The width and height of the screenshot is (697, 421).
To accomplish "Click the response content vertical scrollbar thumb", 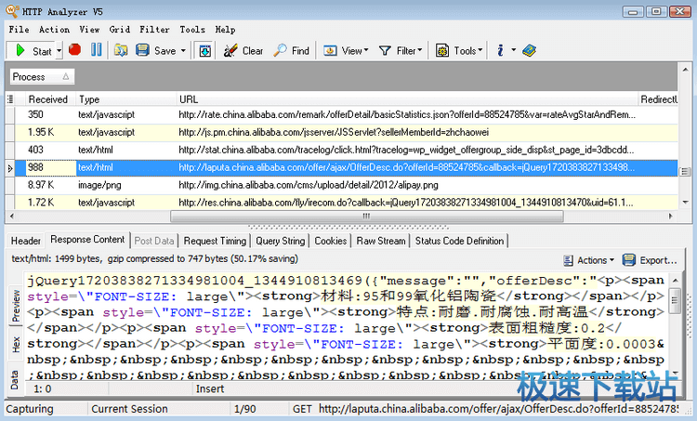I will click(675, 300).
